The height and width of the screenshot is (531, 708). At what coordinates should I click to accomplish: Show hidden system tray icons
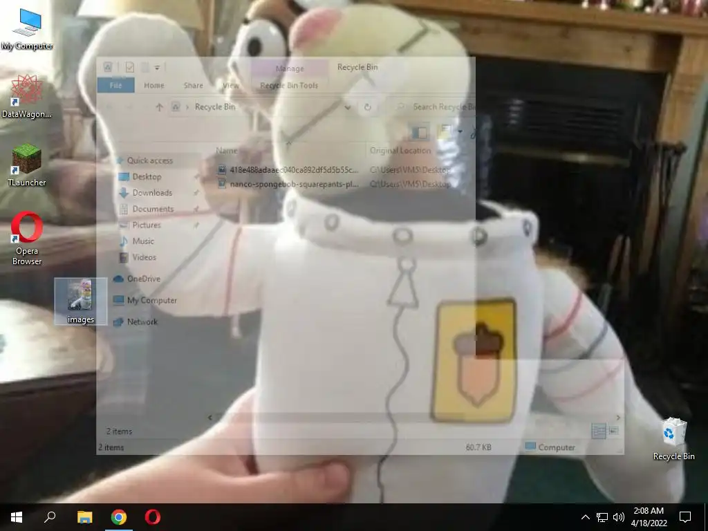click(x=585, y=517)
